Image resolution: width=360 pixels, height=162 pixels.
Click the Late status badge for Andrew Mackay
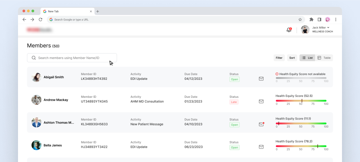tap(234, 102)
